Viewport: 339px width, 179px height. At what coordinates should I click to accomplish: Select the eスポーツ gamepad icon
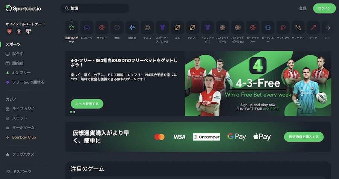87,28
